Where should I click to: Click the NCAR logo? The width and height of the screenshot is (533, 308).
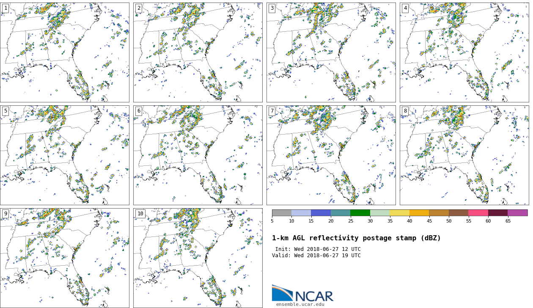pos(302,293)
